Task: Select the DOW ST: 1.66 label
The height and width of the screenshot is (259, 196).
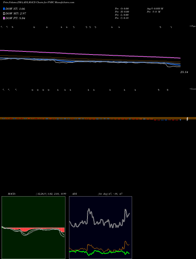Action: tap(15, 9)
